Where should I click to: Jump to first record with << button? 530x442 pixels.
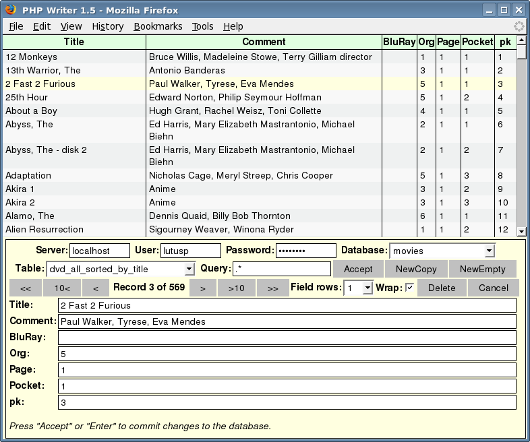pos(26,288)
